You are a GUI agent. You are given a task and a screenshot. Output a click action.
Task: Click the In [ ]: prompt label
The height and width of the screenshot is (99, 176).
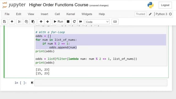21,83
